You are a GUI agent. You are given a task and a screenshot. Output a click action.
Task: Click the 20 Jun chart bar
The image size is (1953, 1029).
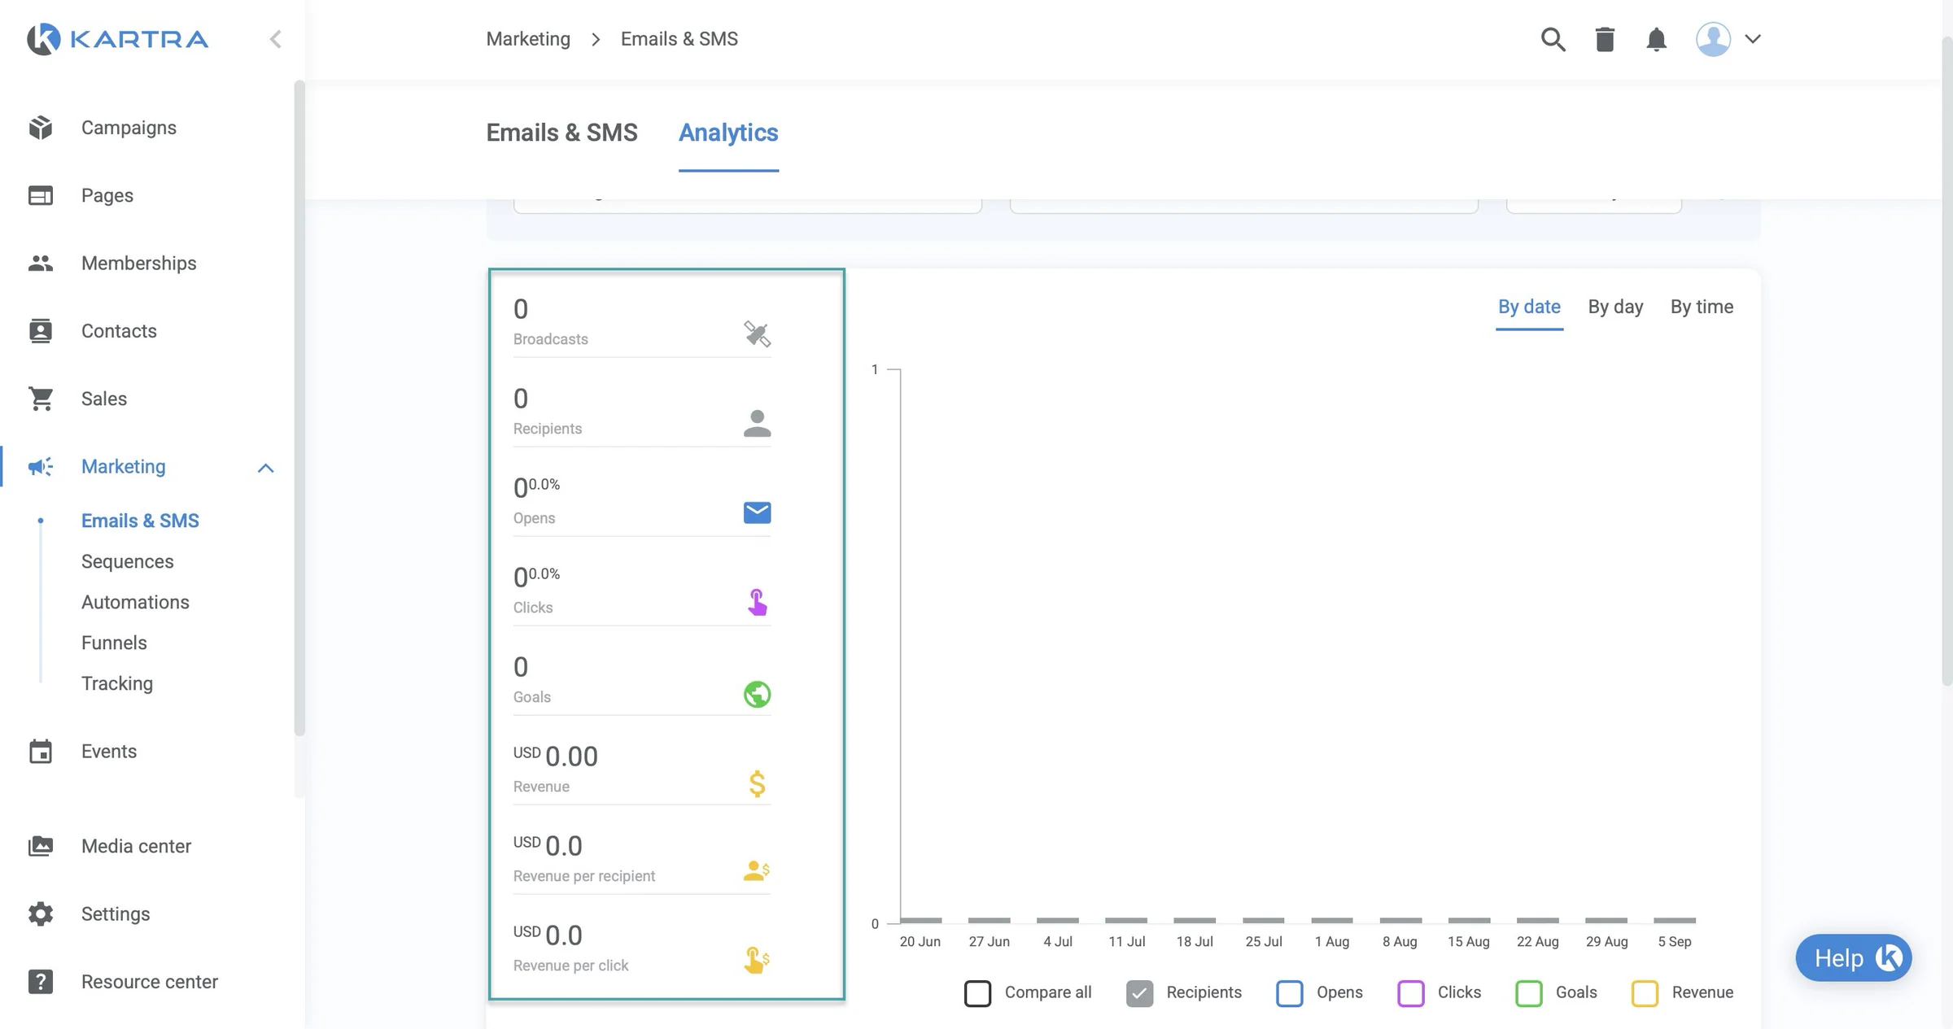[920, 920]
